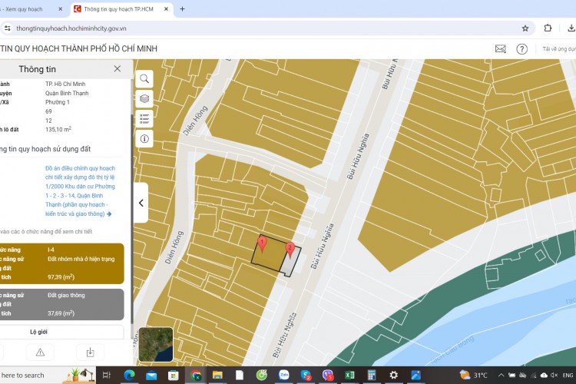
Task: Click the left red marker on the parcel
Action: 262,245
